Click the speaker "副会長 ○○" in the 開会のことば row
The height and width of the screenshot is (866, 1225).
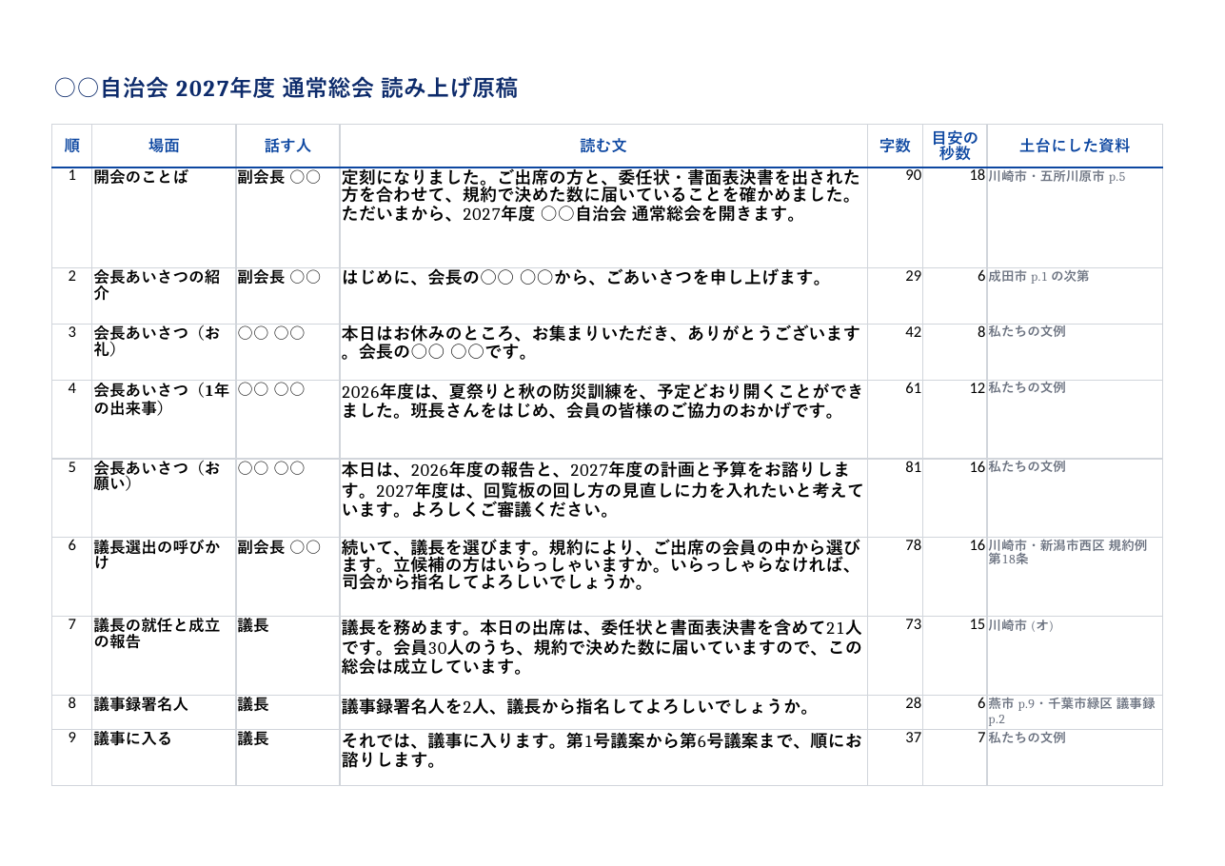[279, 177]
